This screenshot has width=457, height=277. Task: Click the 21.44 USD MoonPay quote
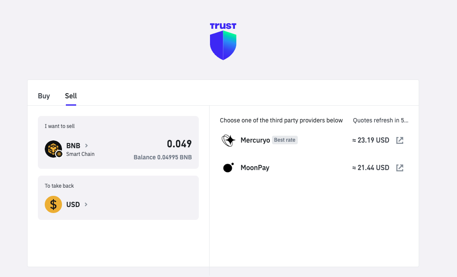click(371, 167)
